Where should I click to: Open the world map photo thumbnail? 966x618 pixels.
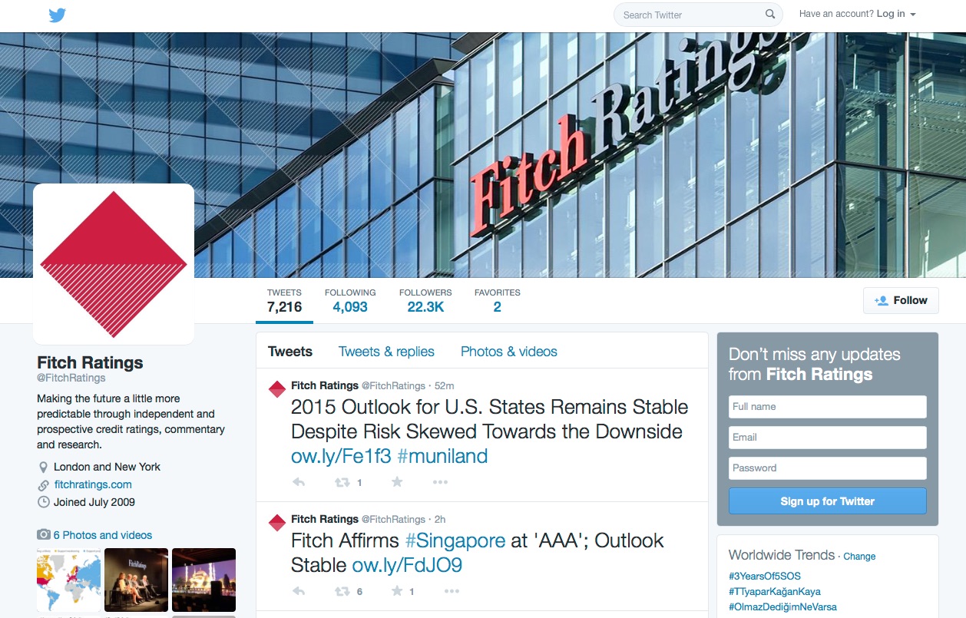pyautogui.click(x=69, y=580)
